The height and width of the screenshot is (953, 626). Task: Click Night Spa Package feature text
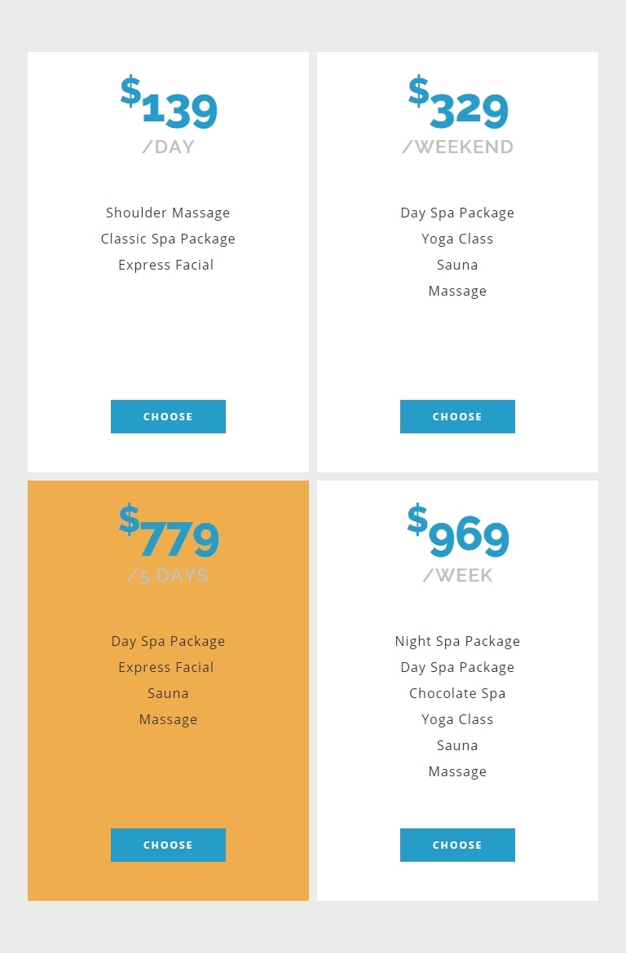(457, 641)
